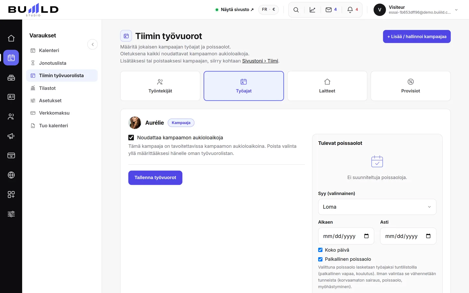Image resolution: width=469 pixels, height=293 pixels.
Task: Open Tuo kalenteri in the sidebar menu
Action: [62, 126]
